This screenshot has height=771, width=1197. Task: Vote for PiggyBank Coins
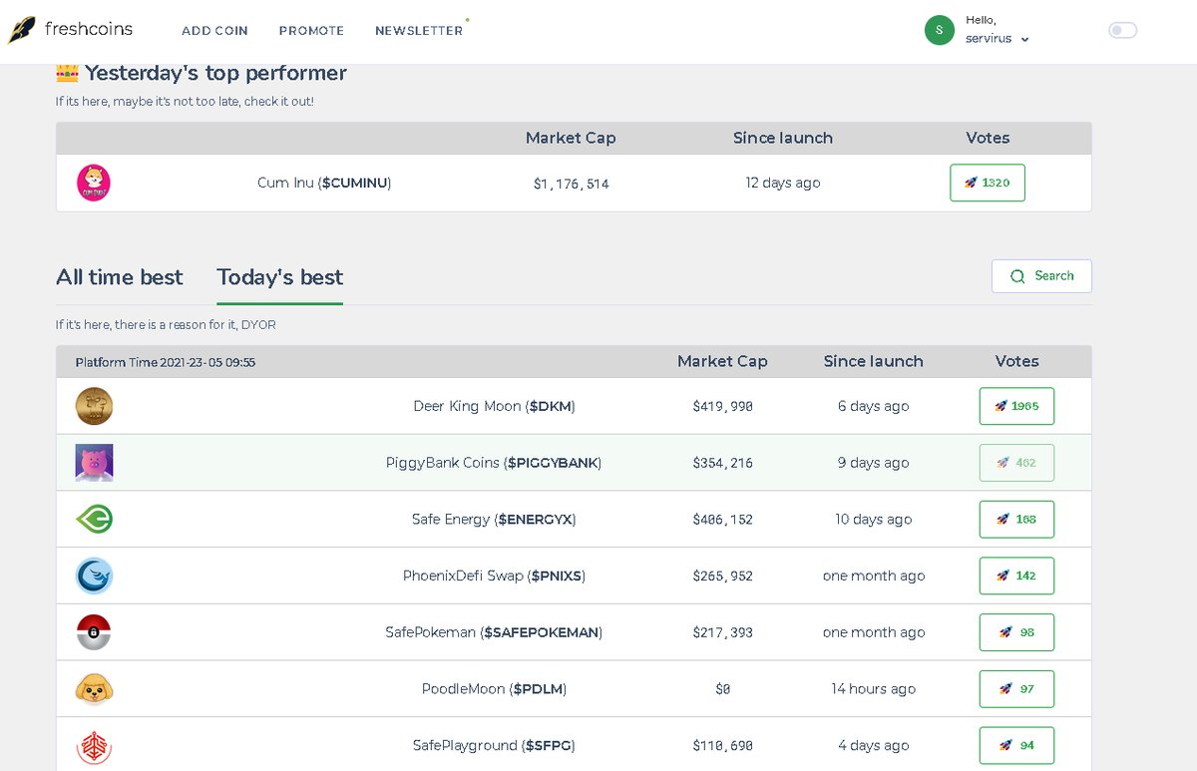click(x=1016, y=463)
